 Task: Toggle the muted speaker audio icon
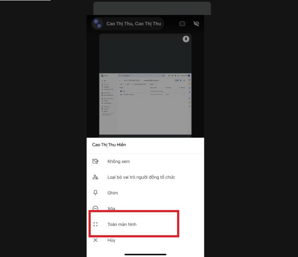click(196, 24)
